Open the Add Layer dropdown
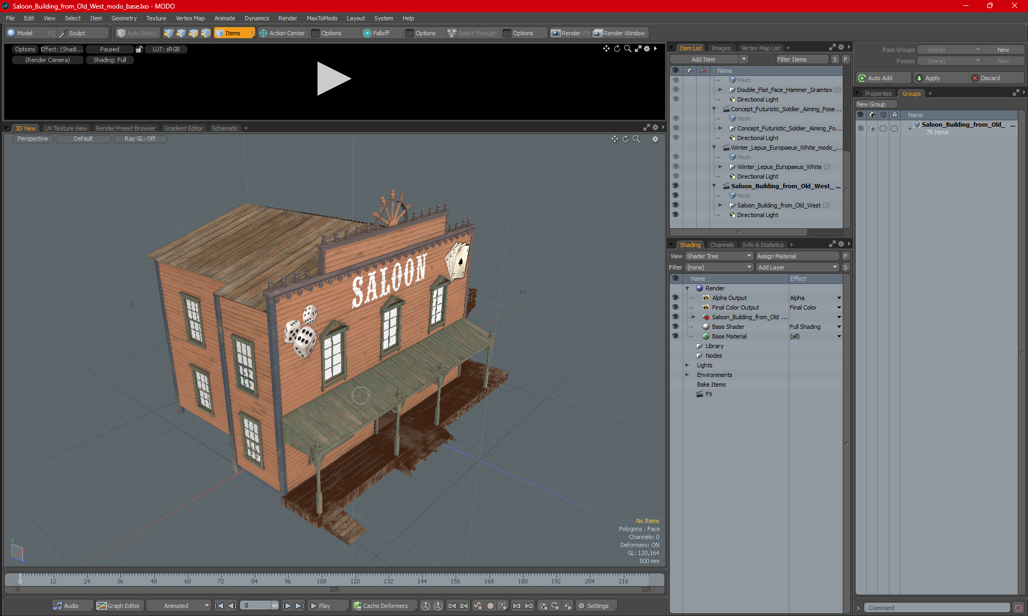Image resolution: width=1028 pixels, height=616 pixels. point(797,267)
